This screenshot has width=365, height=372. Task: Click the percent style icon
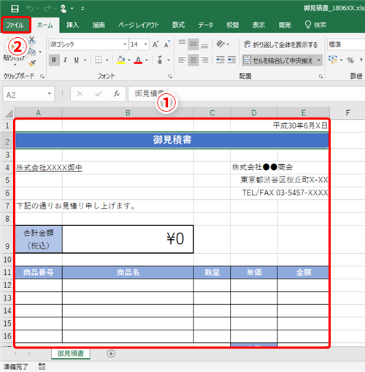(x=350, y=60)
